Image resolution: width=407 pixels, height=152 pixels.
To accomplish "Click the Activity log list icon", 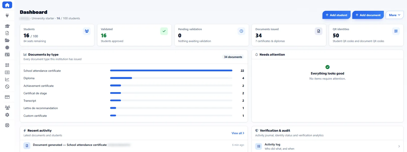I will [x=259, y=146].
